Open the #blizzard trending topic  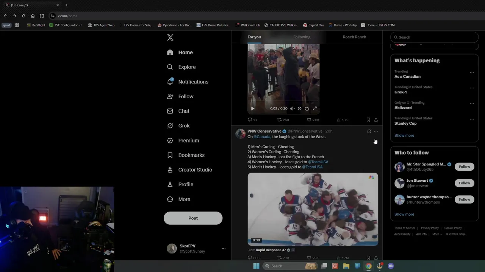point(403,108)
